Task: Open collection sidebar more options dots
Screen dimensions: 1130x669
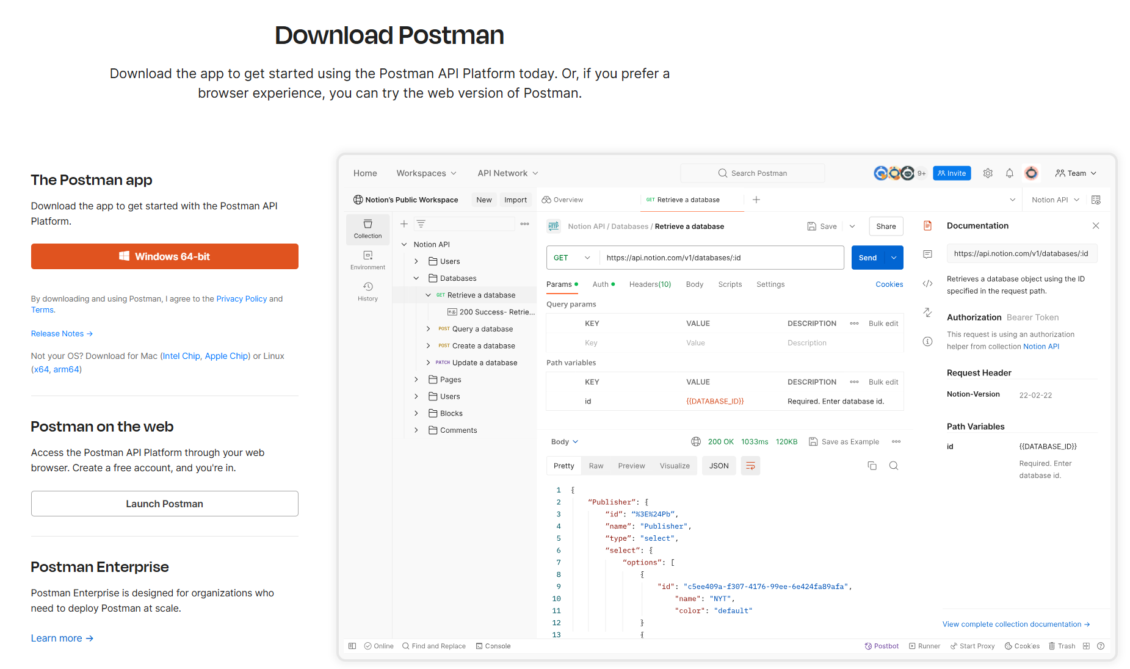Action: coord(524,224)
